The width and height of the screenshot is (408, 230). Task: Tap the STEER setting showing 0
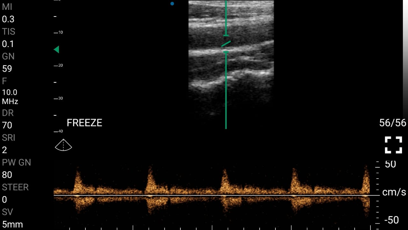[4, 200]
